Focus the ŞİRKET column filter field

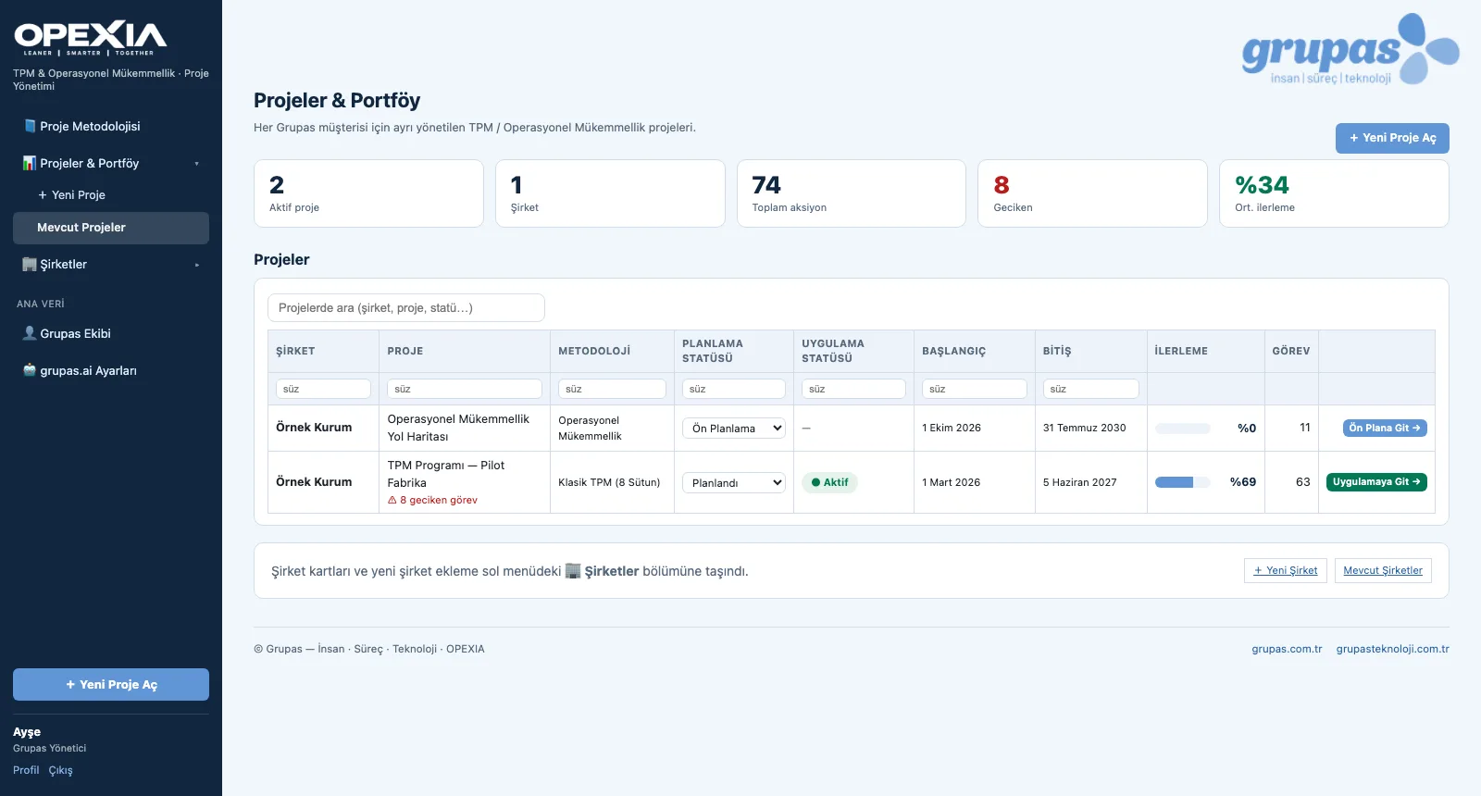pyautogui.click(x=323, y=389)
